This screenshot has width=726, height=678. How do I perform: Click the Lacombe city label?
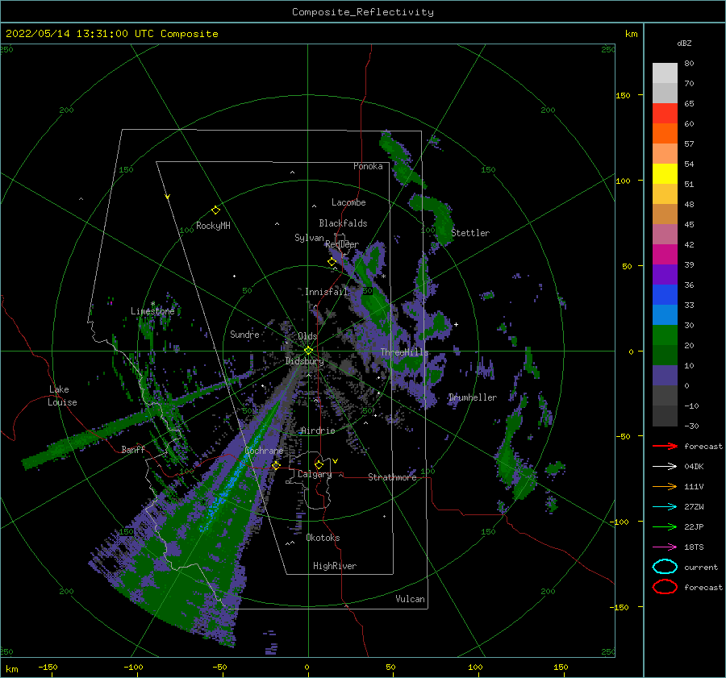pos(348,202)
